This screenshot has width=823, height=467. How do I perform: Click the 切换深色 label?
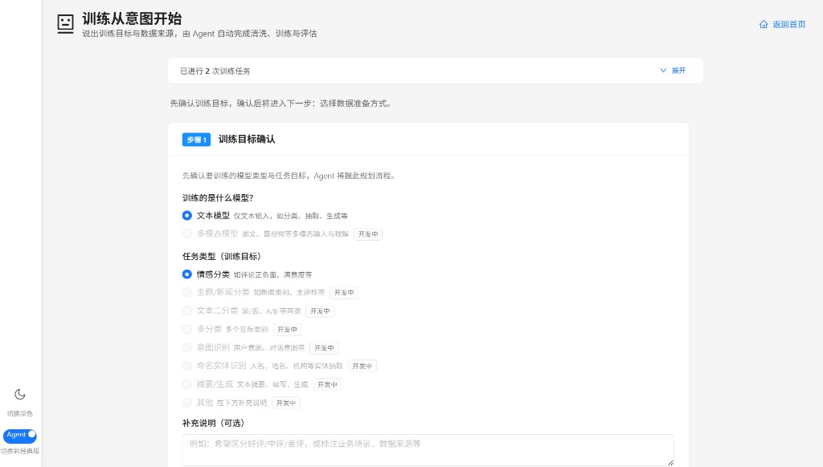(20, 413)
